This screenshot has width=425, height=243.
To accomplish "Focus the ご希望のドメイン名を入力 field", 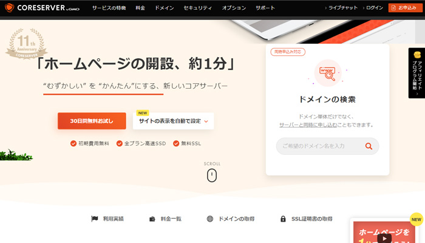I will coord(327,146).
